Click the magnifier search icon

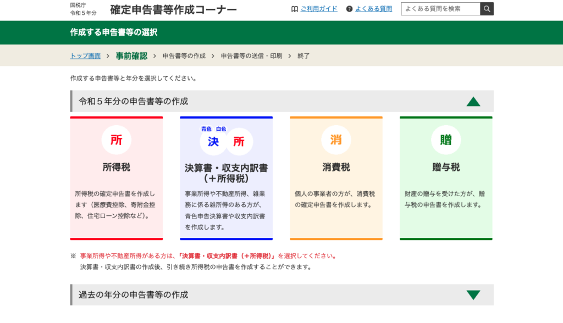pyautogui.click(x=487, y=8)
